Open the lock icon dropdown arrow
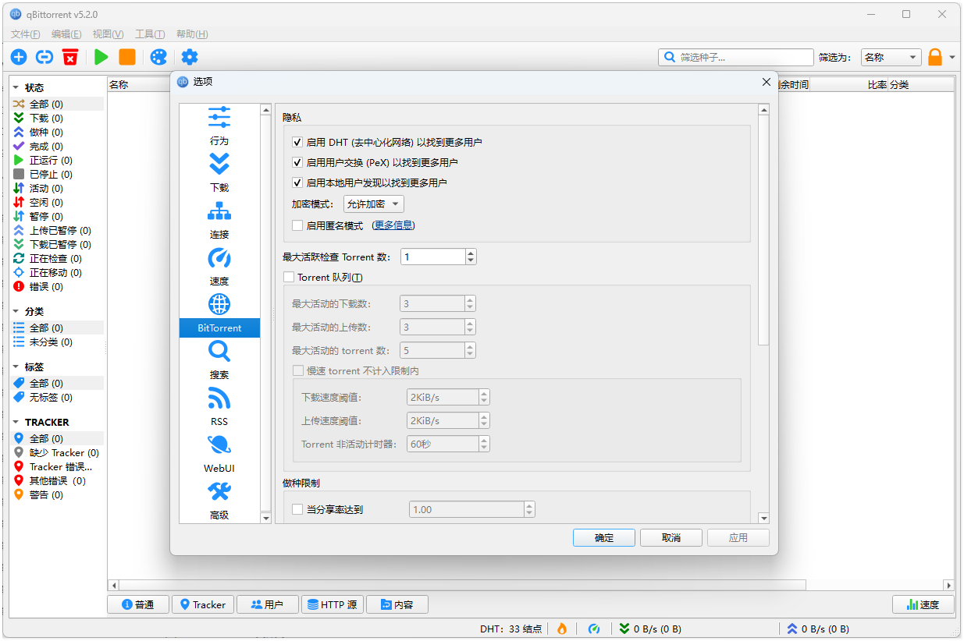 [952, 57]
